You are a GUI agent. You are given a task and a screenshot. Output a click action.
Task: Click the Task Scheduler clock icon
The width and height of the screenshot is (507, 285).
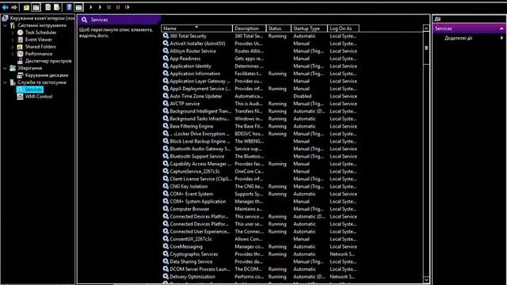(x=20, y=32)
